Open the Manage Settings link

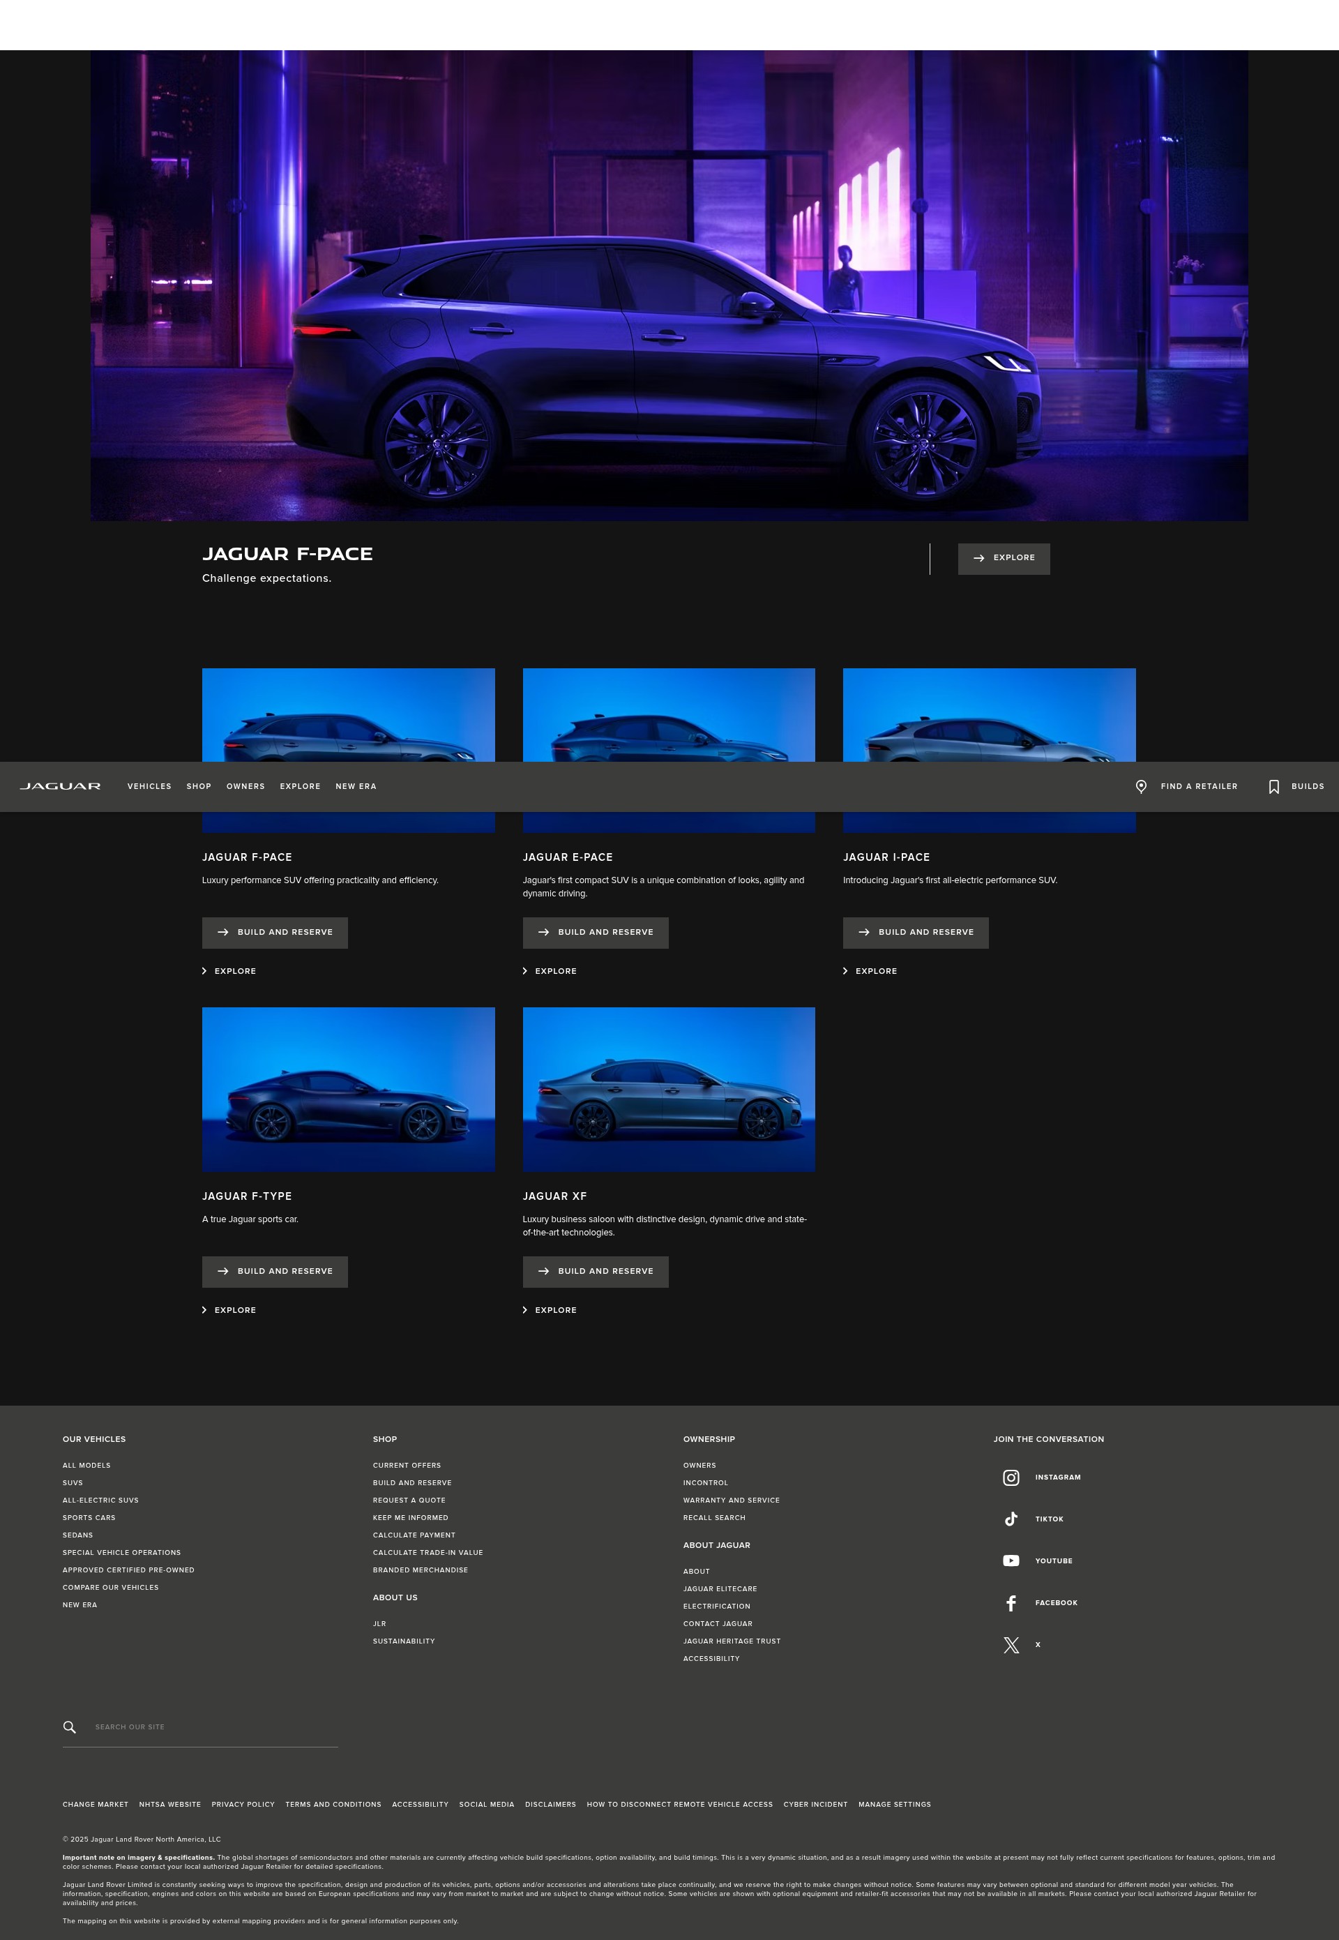894,1804
